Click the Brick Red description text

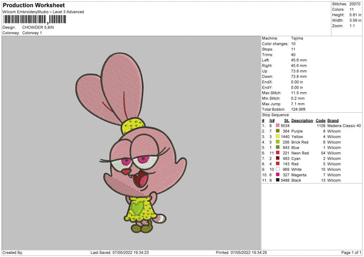[x=300, y=142]
